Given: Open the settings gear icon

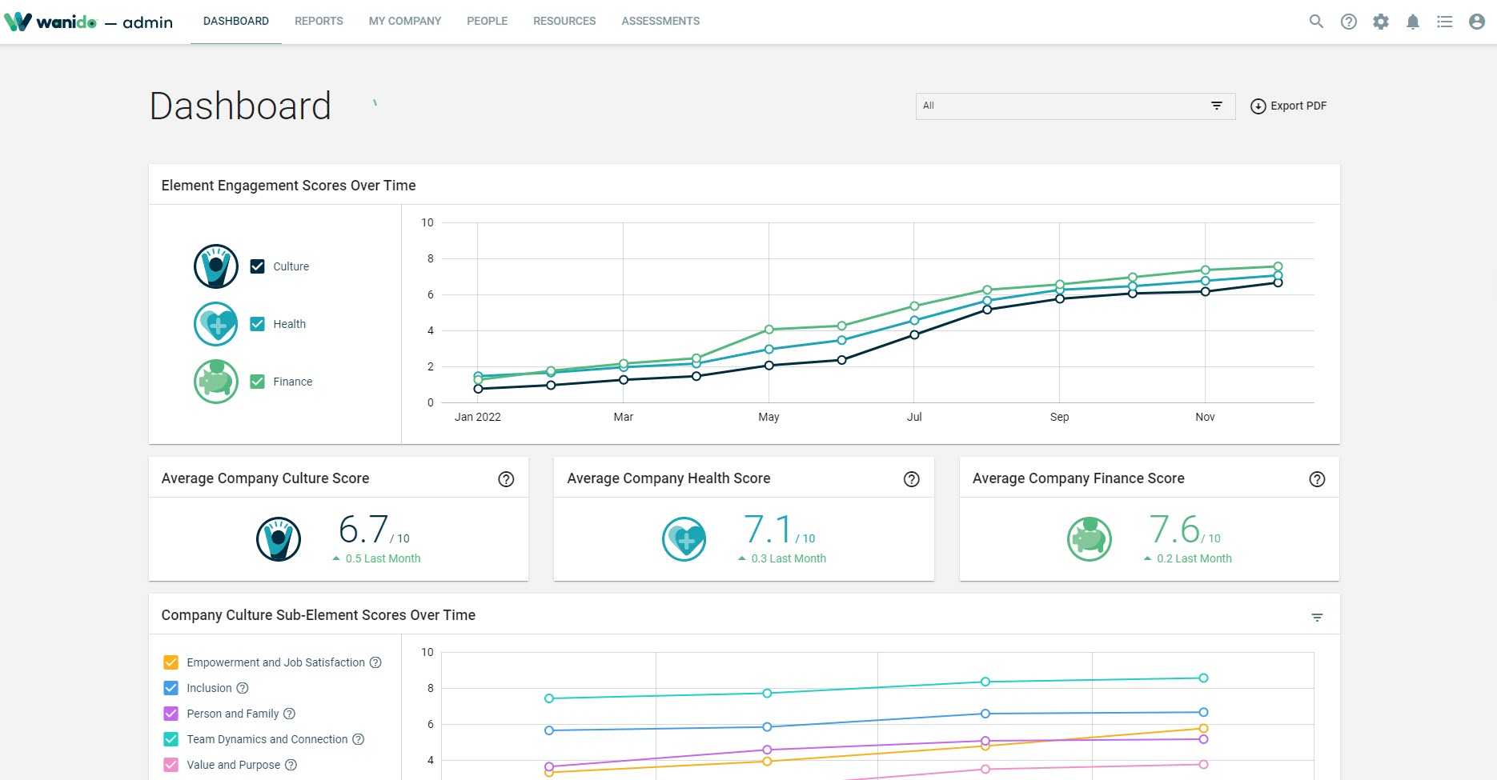Looking at the screenshot, I should click(1380, 21).
